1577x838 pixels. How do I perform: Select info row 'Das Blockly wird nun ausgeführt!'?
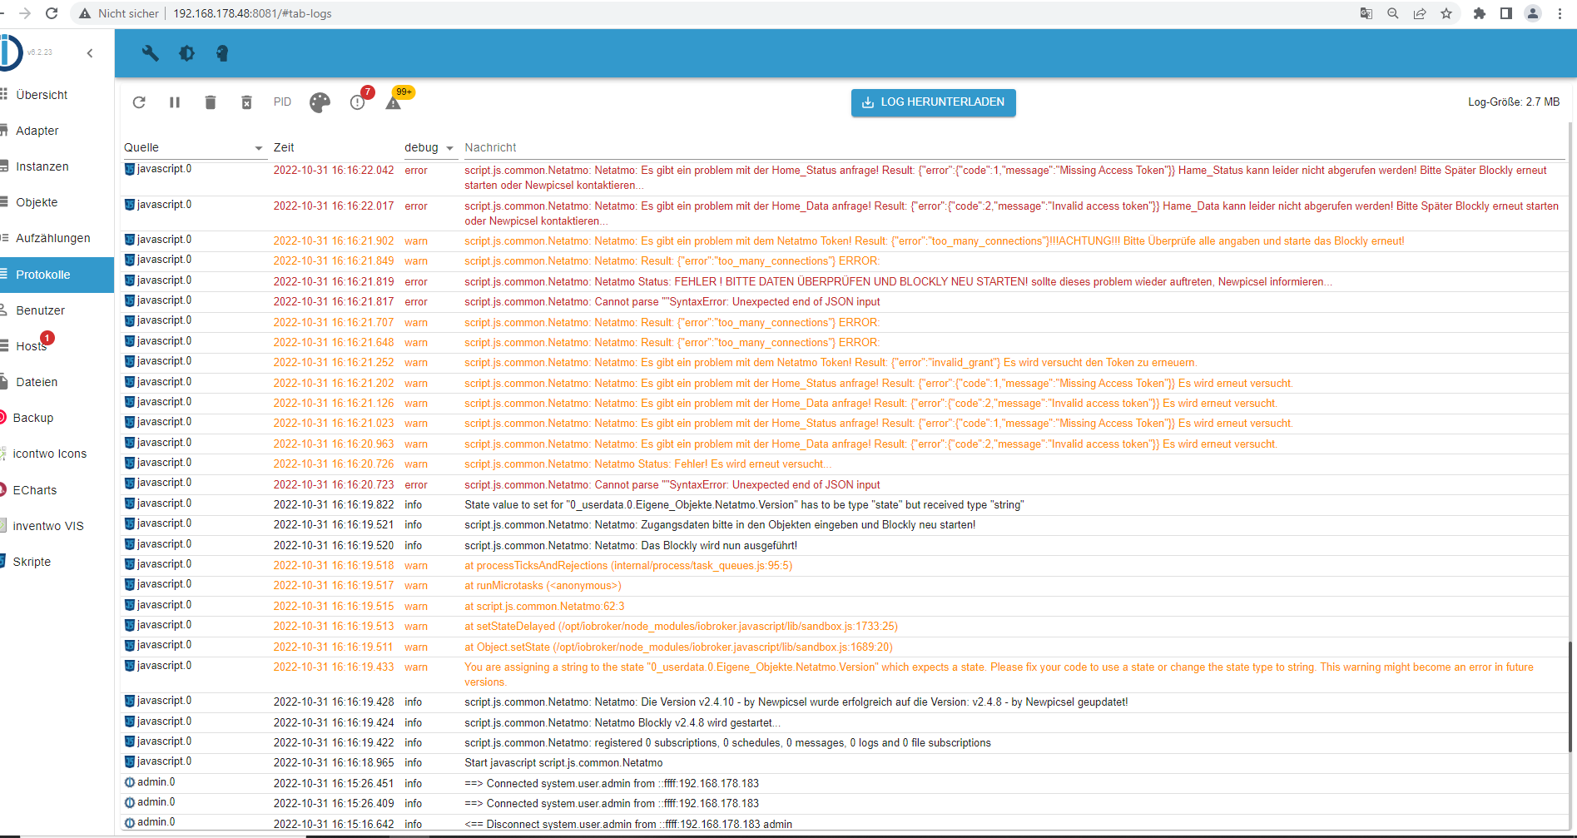843,546
